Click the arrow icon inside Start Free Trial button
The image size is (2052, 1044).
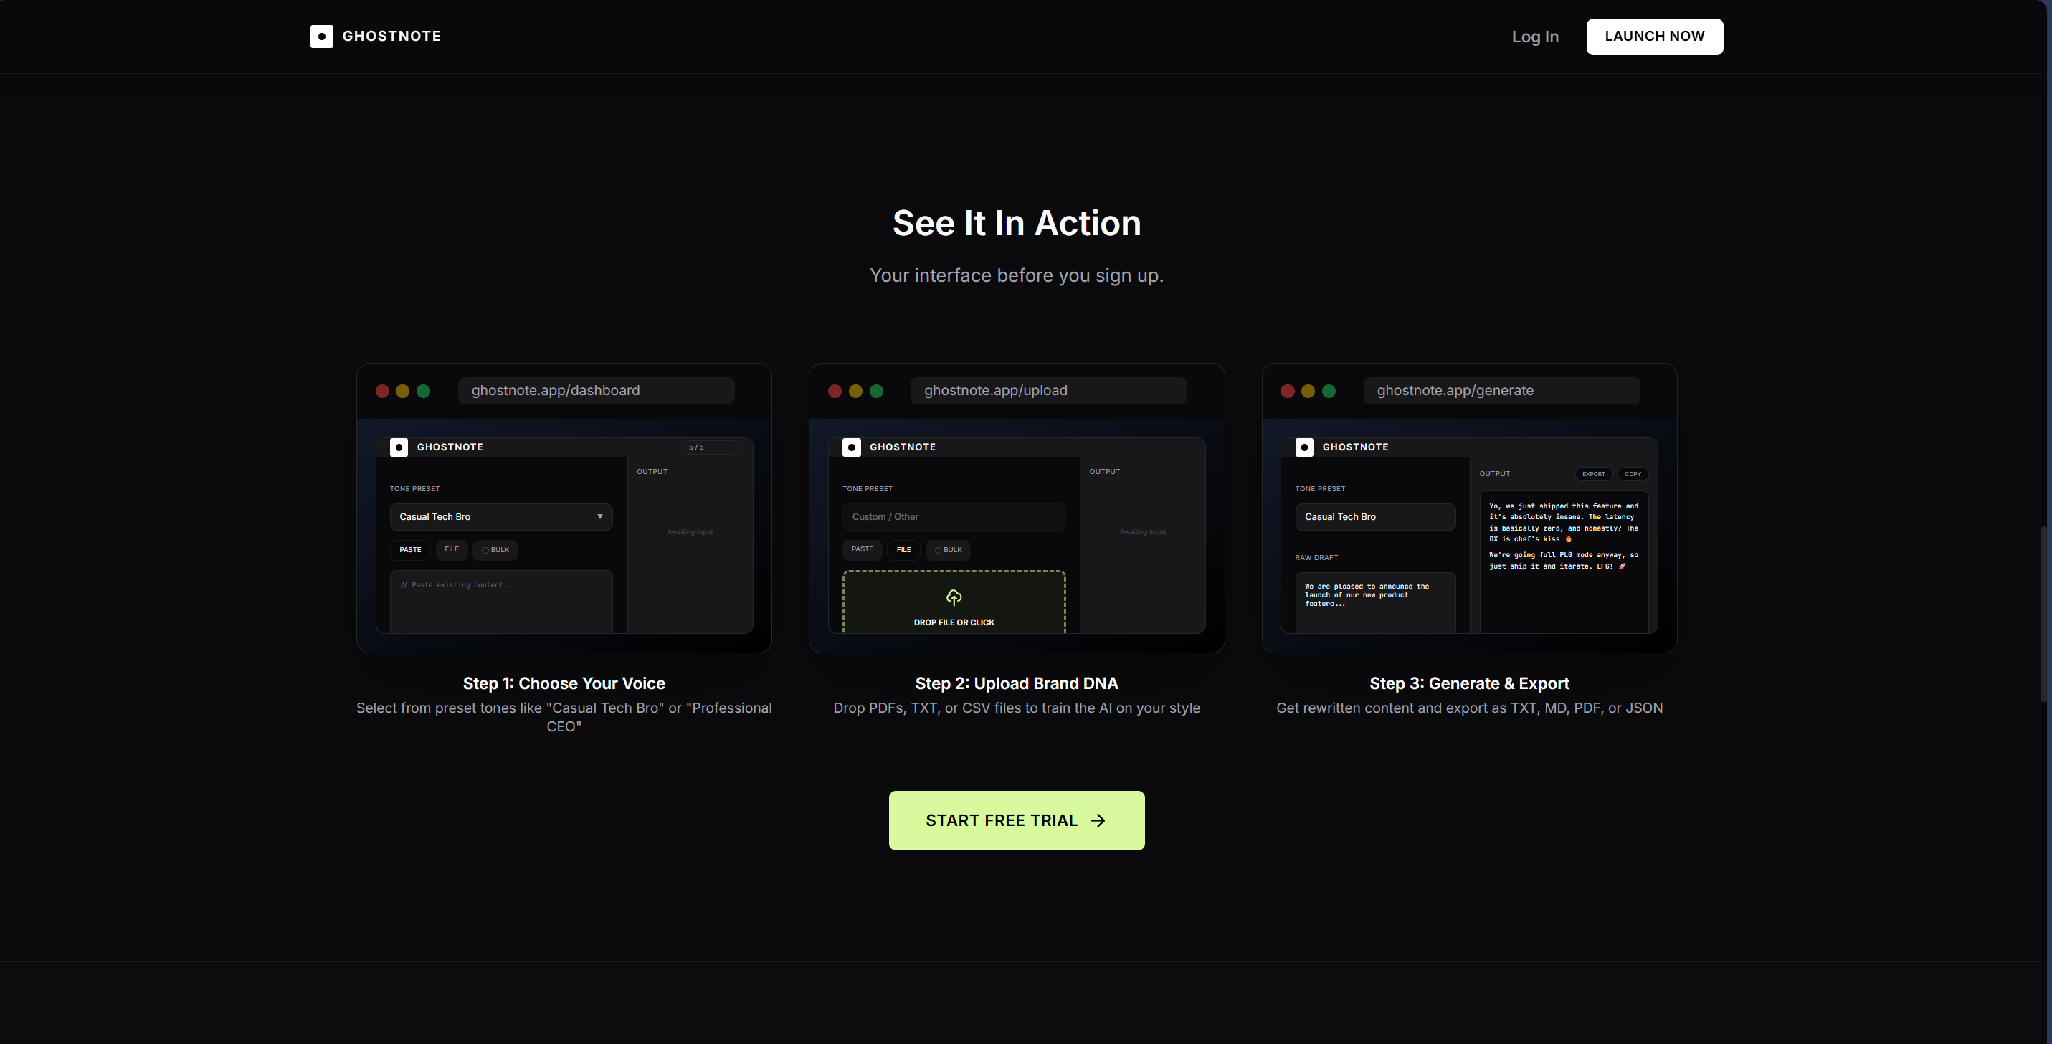1099,820
